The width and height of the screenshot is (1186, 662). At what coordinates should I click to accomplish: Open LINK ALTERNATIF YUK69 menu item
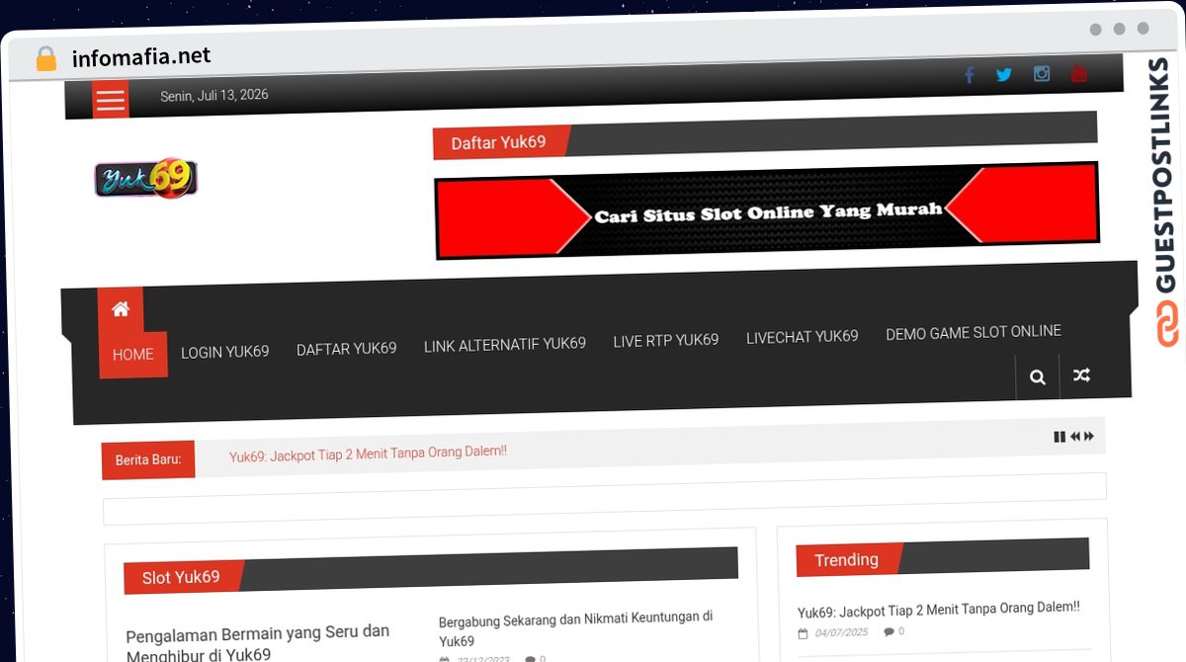coord(505,344)
